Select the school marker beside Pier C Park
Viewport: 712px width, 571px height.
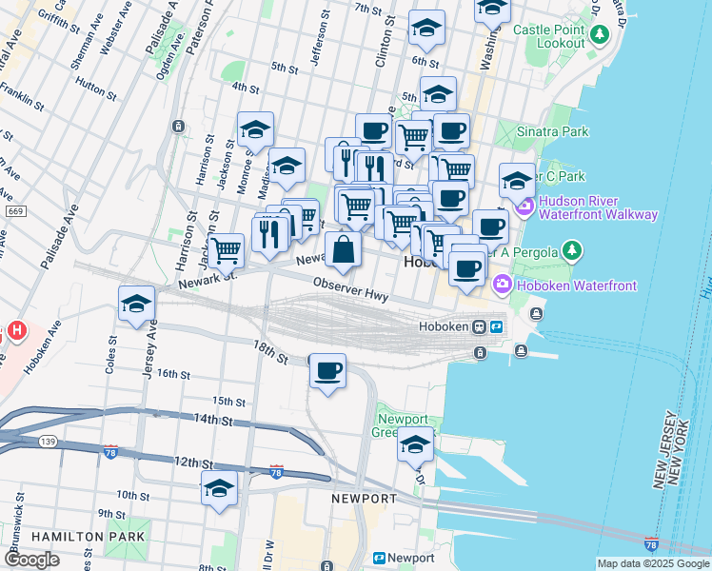click(x=517, y=180)
